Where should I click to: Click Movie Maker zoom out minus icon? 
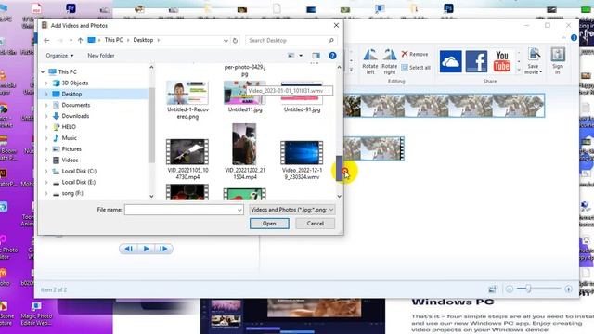tap(510, 289)
